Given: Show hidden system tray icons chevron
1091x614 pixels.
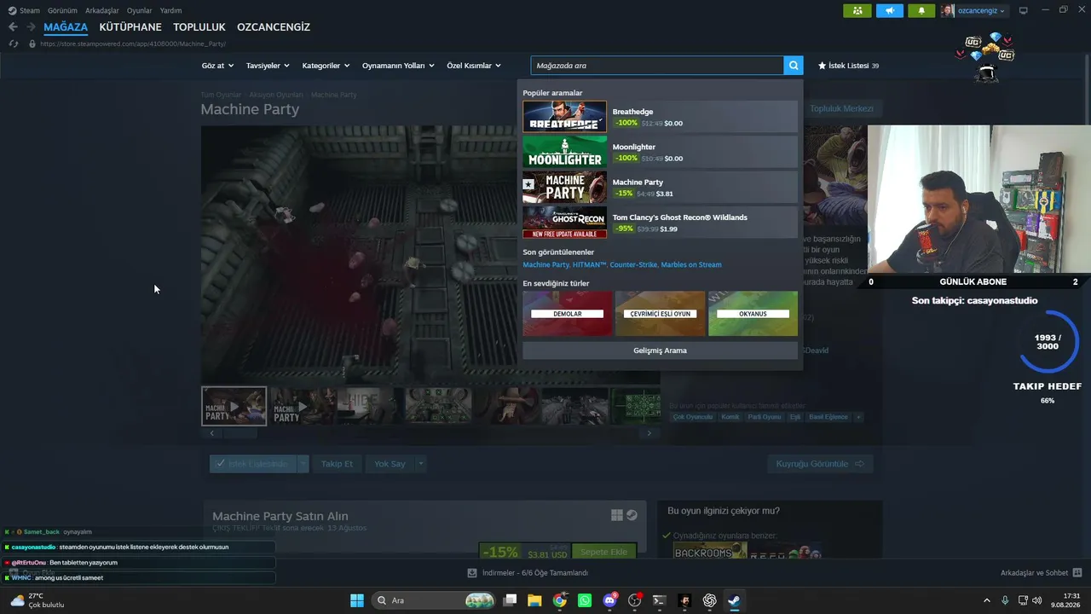Looking at the screenshot, I should 987,600.
